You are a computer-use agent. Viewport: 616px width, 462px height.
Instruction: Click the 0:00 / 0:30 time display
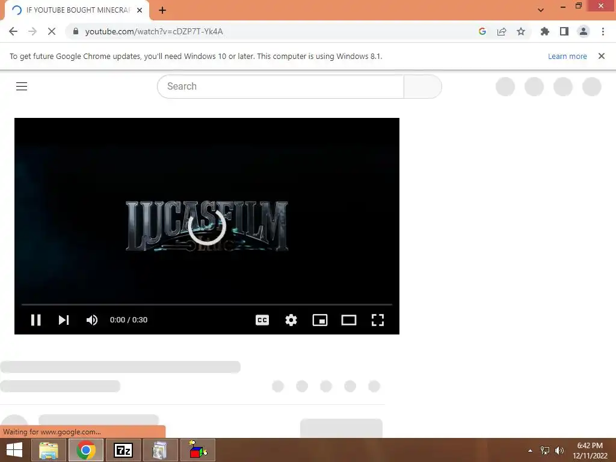pos(129,320)
